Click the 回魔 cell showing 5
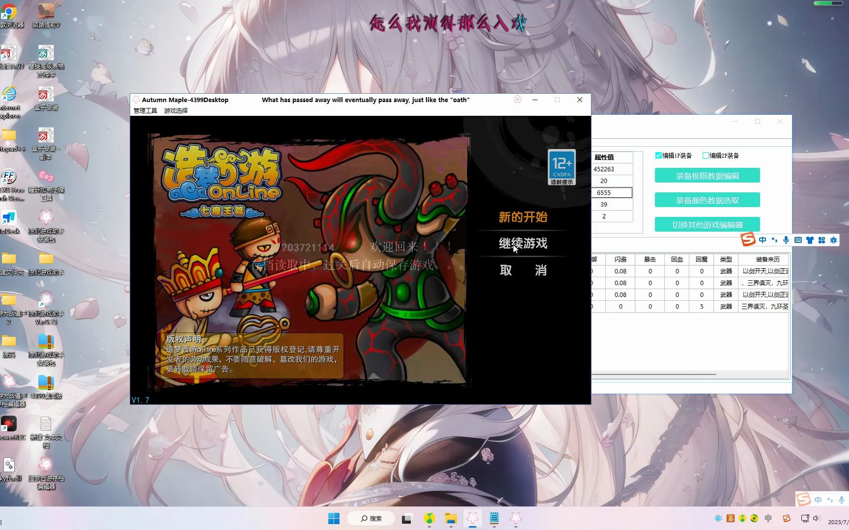 (x=702, y=306)
